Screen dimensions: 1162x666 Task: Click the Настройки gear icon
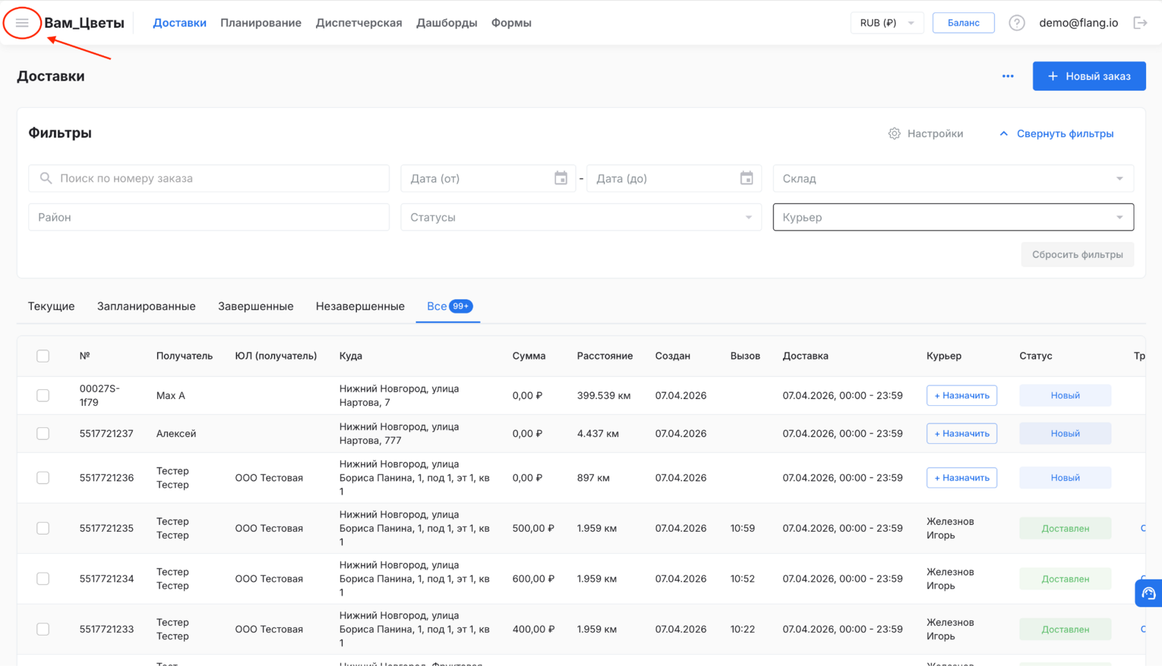(x=894, y=133)
